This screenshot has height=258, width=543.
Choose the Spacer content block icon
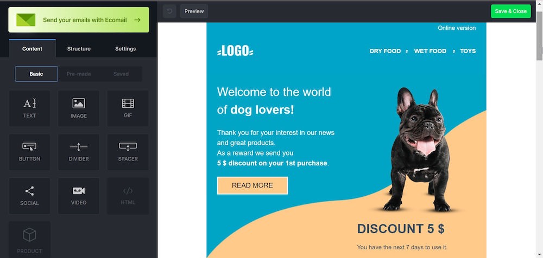tap(128, 147)
